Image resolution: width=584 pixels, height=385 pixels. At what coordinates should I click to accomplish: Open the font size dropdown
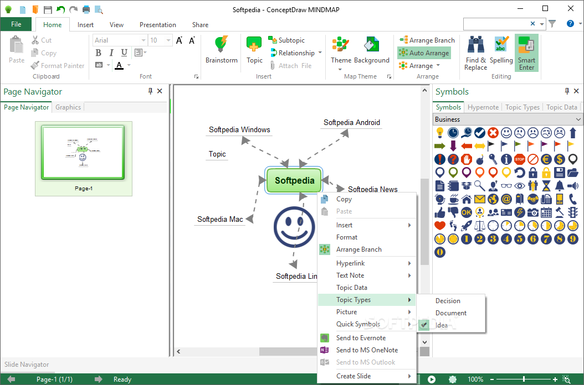(x=168, y=40)
